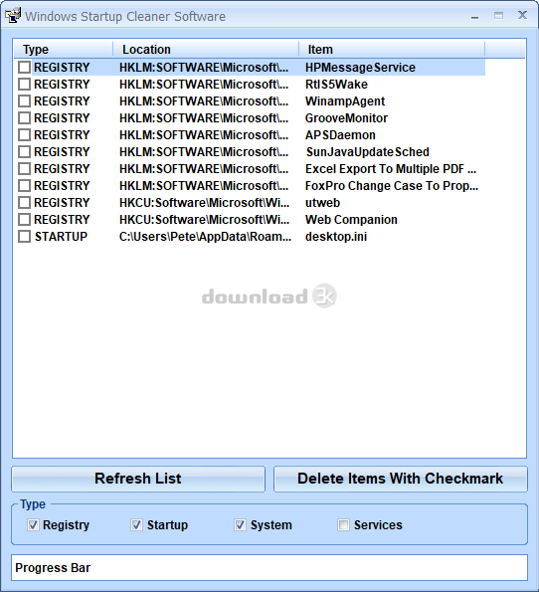Mark the desktop.ini startup item checkbox
This screenshot has height=592, width=539.
tap(24, 237)
